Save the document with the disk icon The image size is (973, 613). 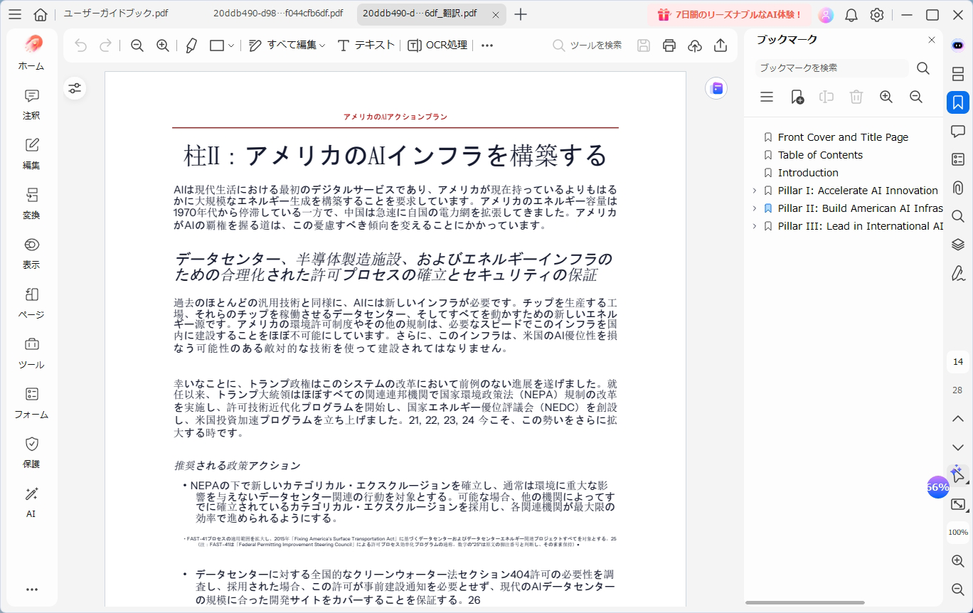tap(644, 46)
